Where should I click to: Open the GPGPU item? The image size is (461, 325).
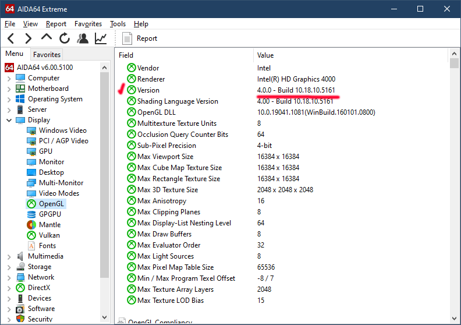(44, 214)
